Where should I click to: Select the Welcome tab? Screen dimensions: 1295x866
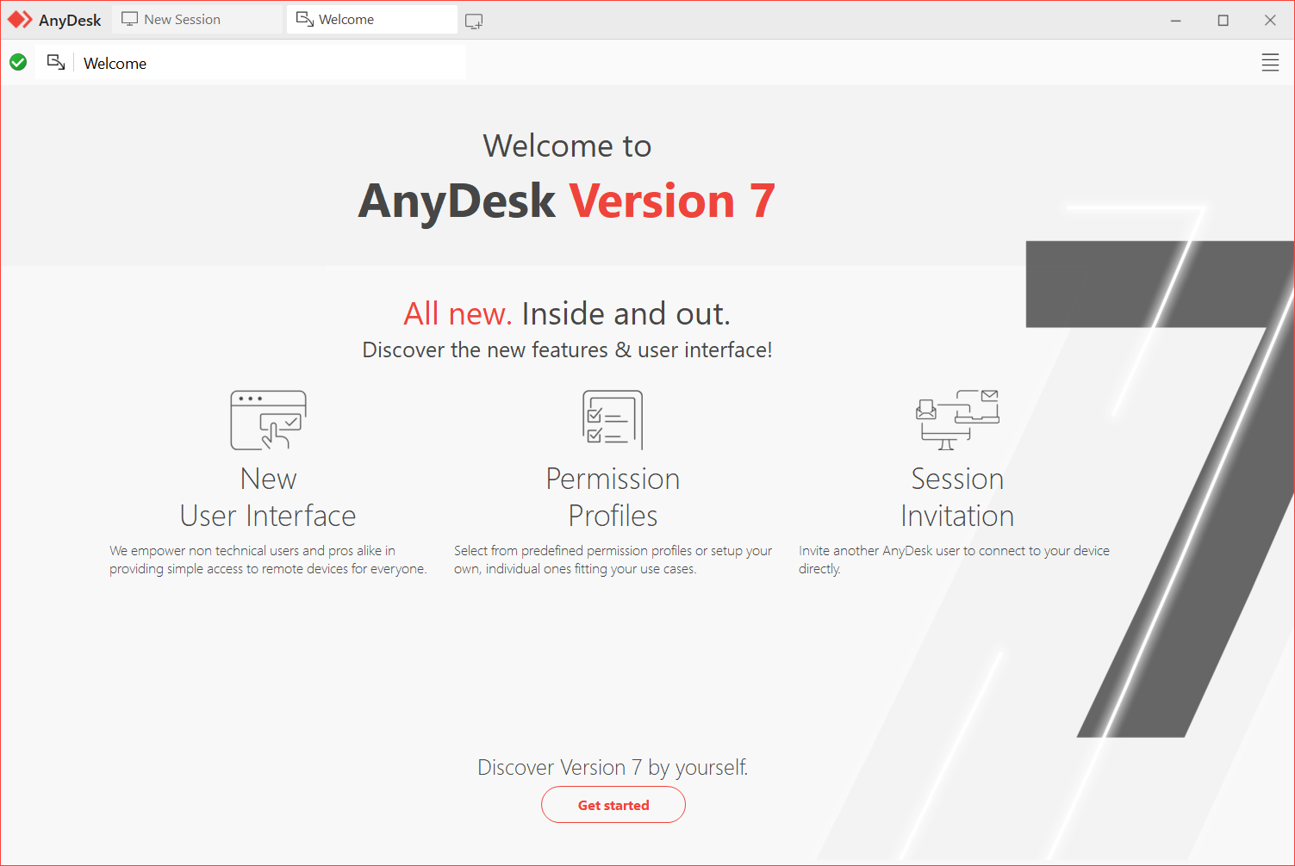[371, 20]
